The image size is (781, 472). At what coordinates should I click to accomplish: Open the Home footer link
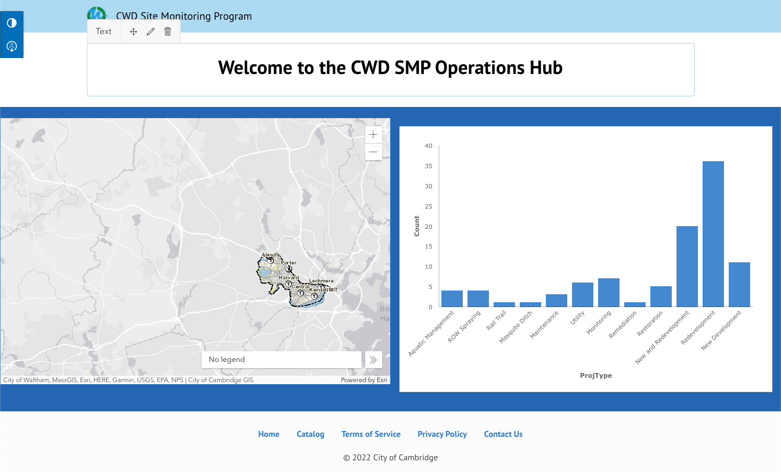tap(269, 434)
